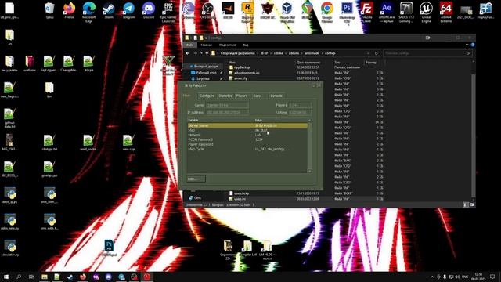Switch to the Players tab

coord(242,96)
